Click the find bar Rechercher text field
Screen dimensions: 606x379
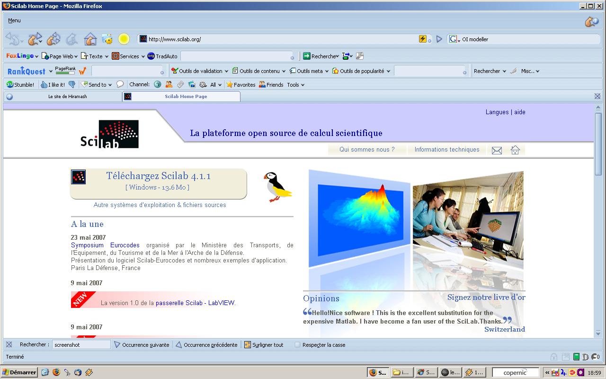[81, 345]
